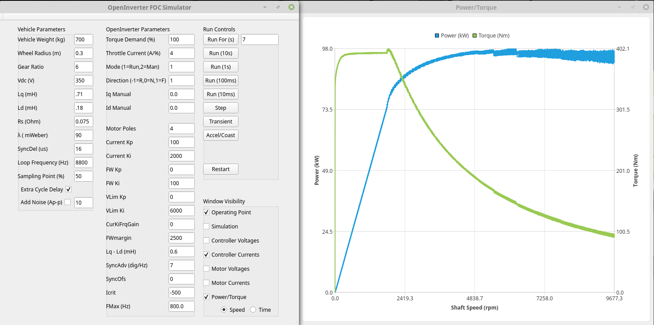Click the Vehicle Weight (kg) input field
The image size is (654, 325).
coord(83,39)
